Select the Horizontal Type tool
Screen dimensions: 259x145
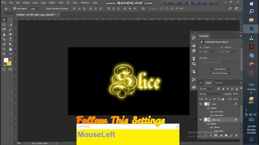coord(10,39)
